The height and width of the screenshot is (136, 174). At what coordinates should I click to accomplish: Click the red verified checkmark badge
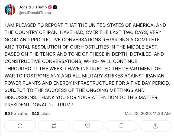[x=50, y=7]
